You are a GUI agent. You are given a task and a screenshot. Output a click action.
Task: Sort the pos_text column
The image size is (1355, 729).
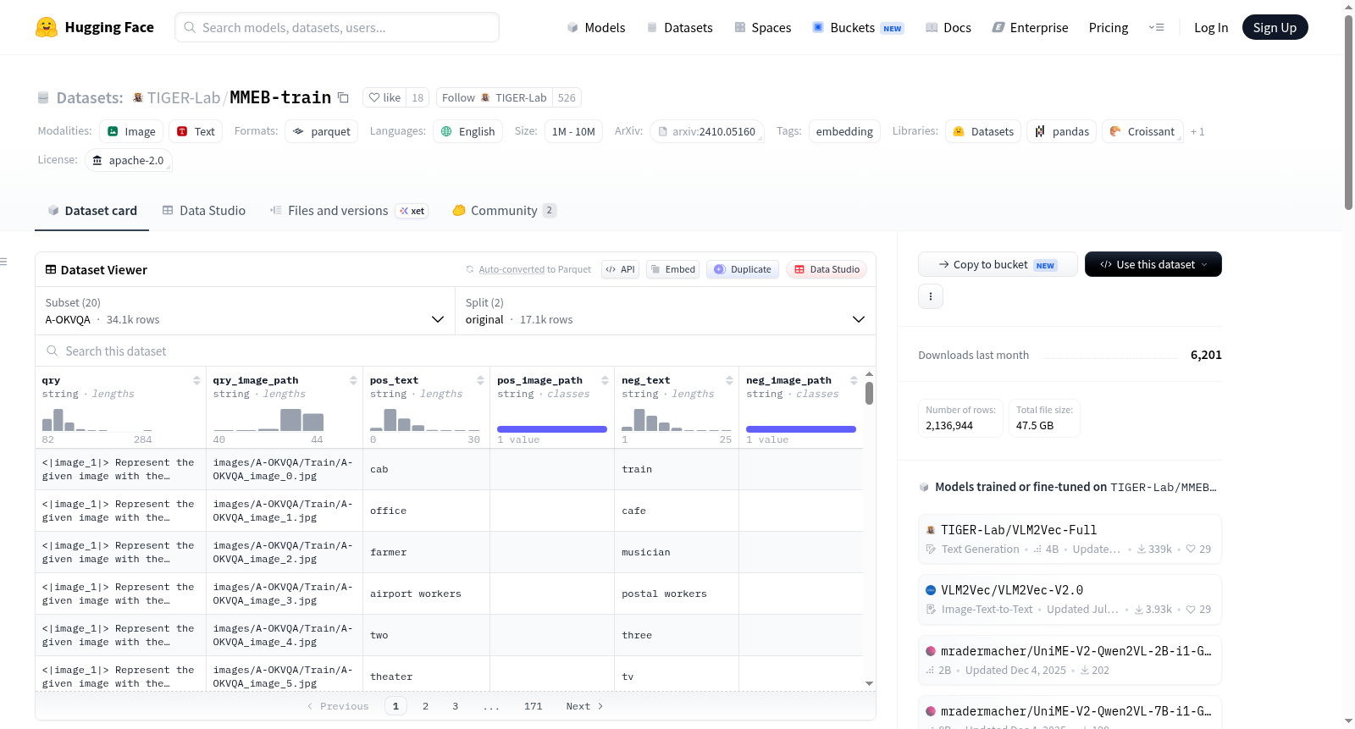point(480,380)
